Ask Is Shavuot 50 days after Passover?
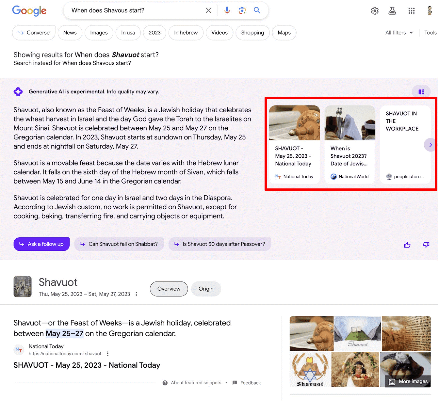 pyautogui.click(x=219, y=244)
